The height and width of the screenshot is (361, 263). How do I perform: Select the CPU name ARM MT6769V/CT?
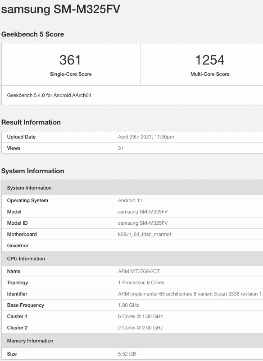pyautogui.click(x=139, y=272)
